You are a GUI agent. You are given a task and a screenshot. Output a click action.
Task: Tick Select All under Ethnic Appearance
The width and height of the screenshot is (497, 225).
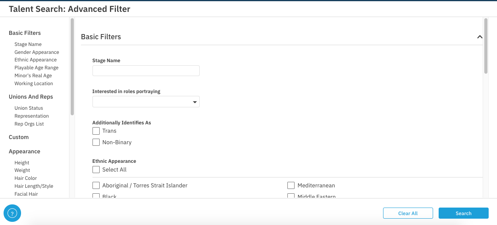point(96,170)
